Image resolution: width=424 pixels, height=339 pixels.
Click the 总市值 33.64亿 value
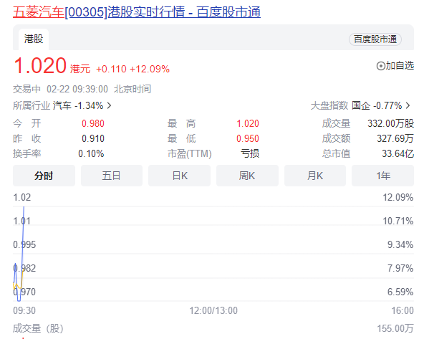coord(397,153)
